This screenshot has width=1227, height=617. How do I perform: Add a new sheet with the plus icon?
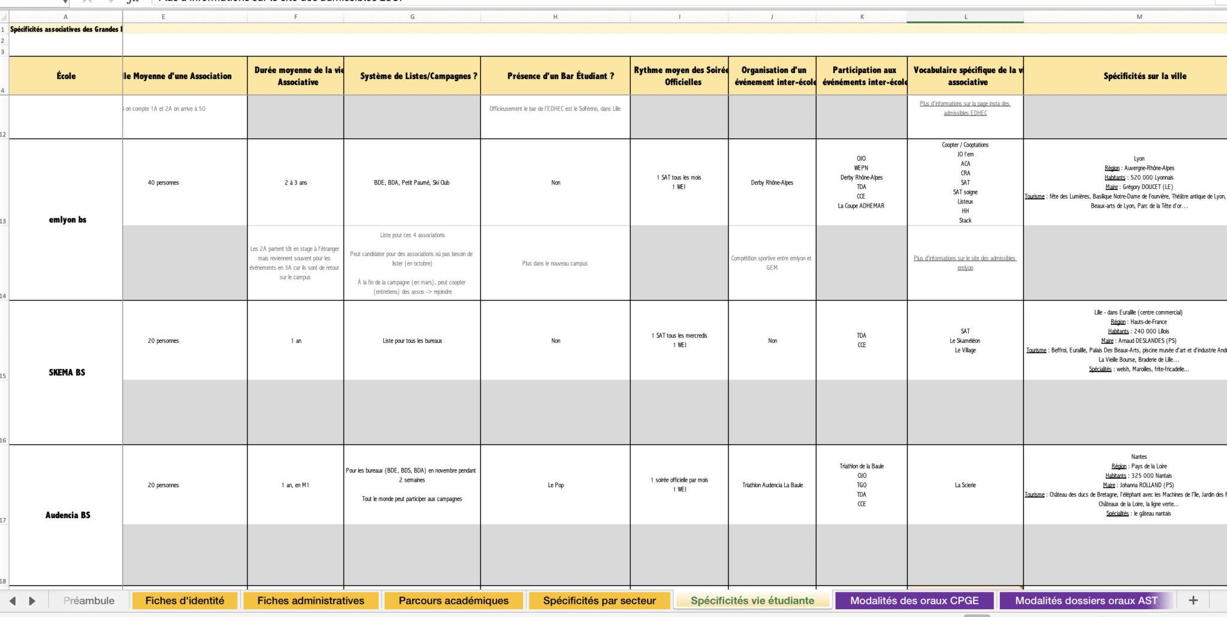pyautogui.click(x=1193, y=600)
